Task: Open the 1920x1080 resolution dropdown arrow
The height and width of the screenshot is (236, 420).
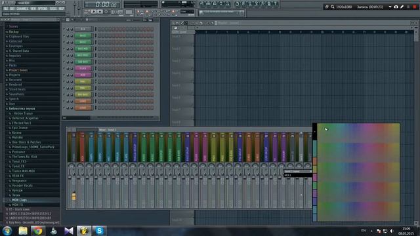Action: point(390,7)
